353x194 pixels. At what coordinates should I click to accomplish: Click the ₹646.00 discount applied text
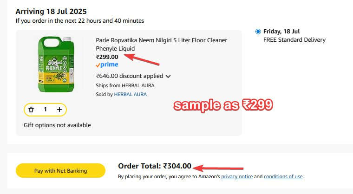(x=130, y=76)
